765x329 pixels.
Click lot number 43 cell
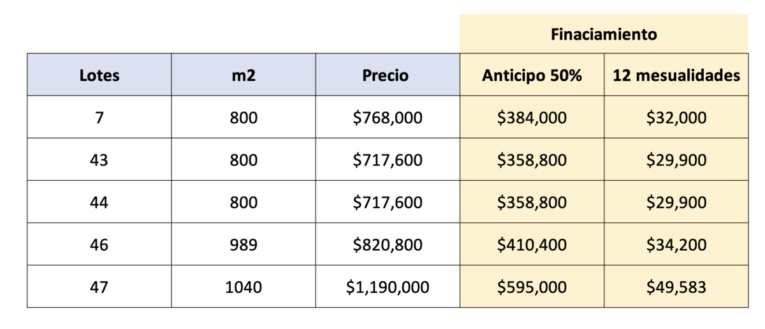coord(99,160)
